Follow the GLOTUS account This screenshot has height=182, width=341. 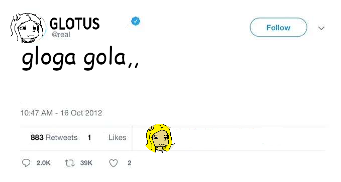pos(278,28)
